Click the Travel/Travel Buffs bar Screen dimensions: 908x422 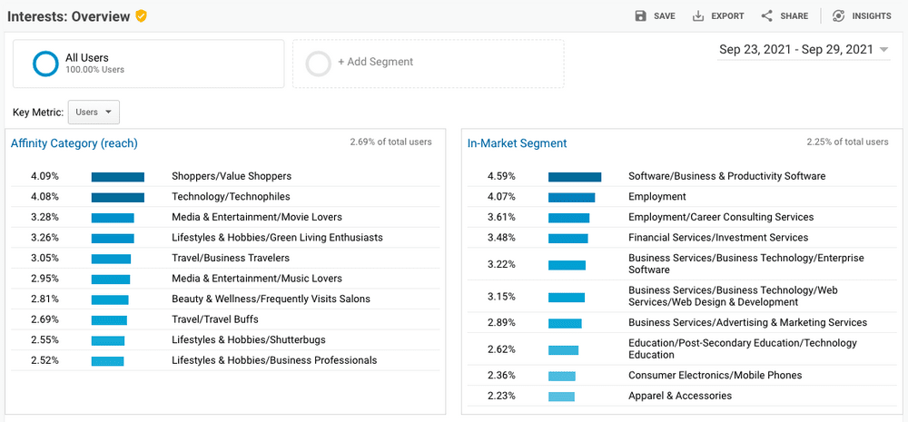[109, 320]
